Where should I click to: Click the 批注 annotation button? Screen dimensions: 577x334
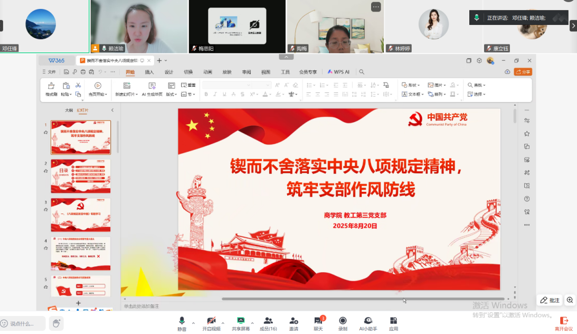pyautogui.click(x=550, y=300)
